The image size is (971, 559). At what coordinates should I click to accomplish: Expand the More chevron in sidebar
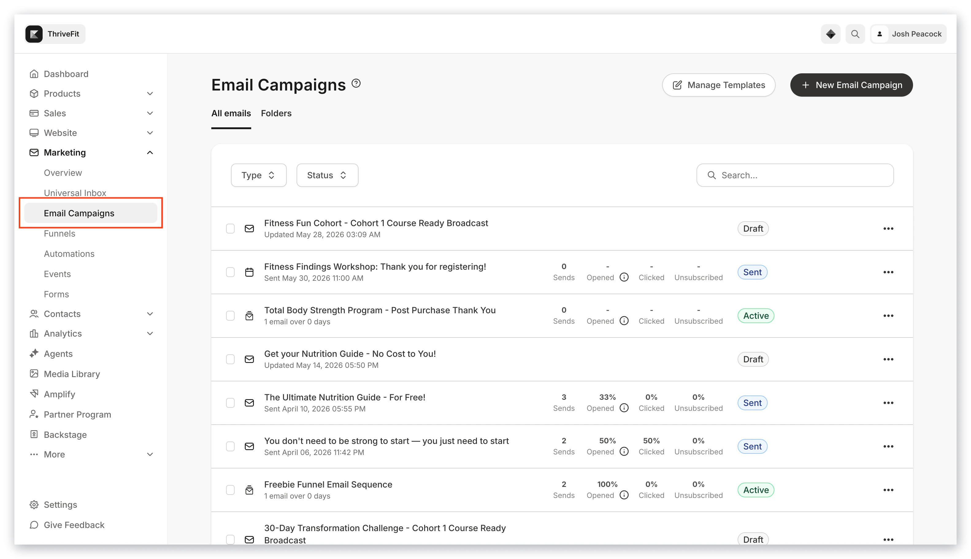(x=150, y=454)
